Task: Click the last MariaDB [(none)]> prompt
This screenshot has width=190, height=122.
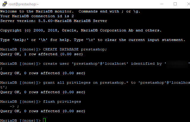Action: [x=20, y=120]
